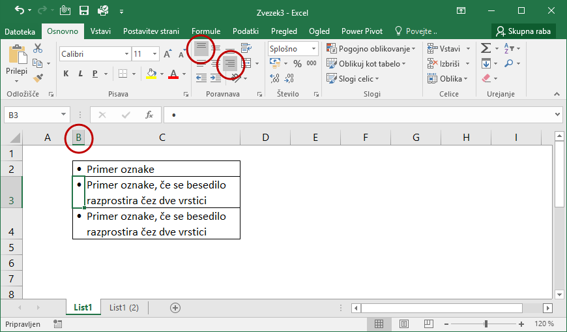
Task: Toggle bold K formatting
Action: pos(66,74)
